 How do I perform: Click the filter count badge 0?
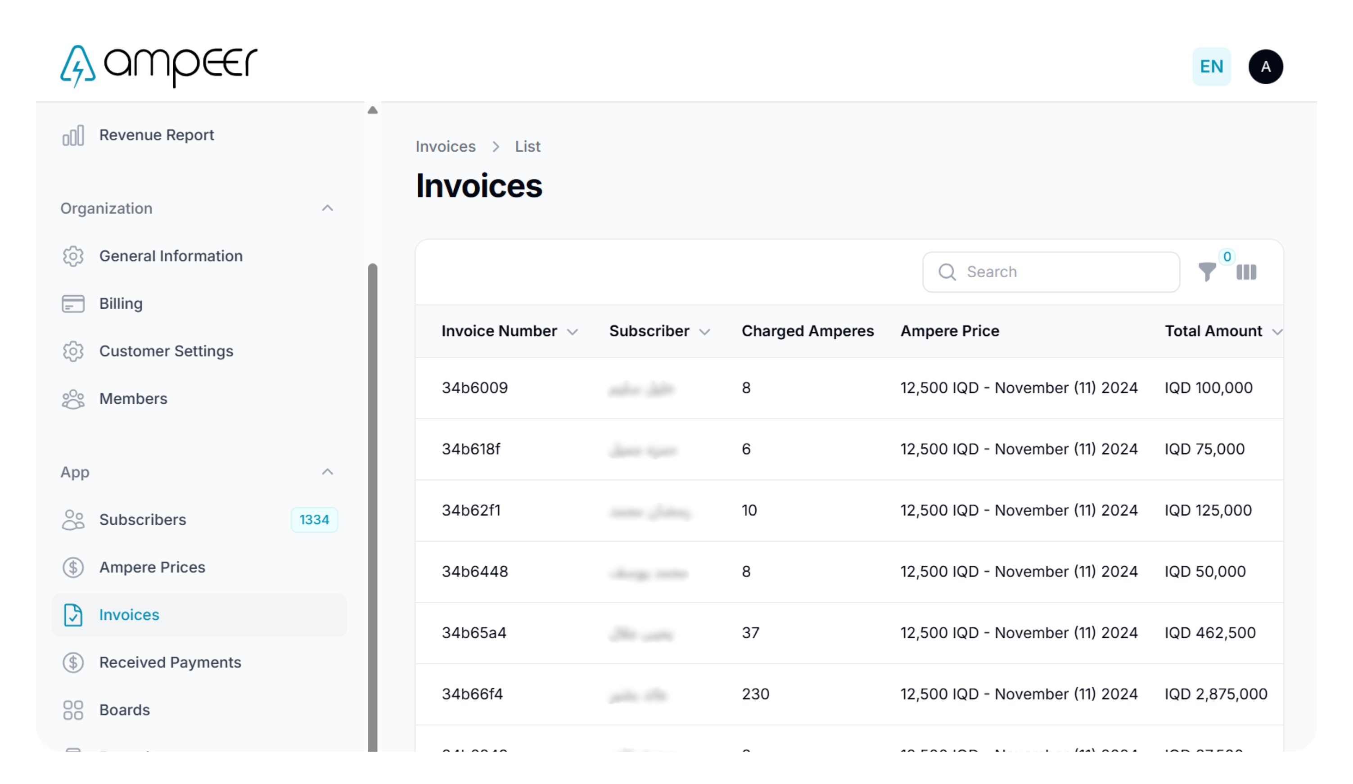1227,257
